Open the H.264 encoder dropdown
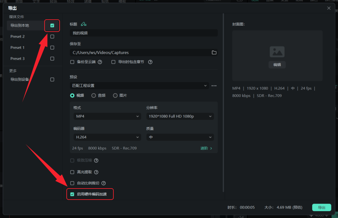 coord(107,137)
